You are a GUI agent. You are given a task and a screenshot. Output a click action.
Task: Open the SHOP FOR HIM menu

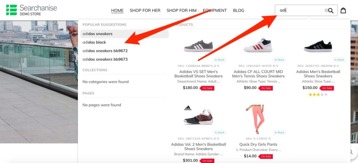pyautogui.click(x=181, y=10)
